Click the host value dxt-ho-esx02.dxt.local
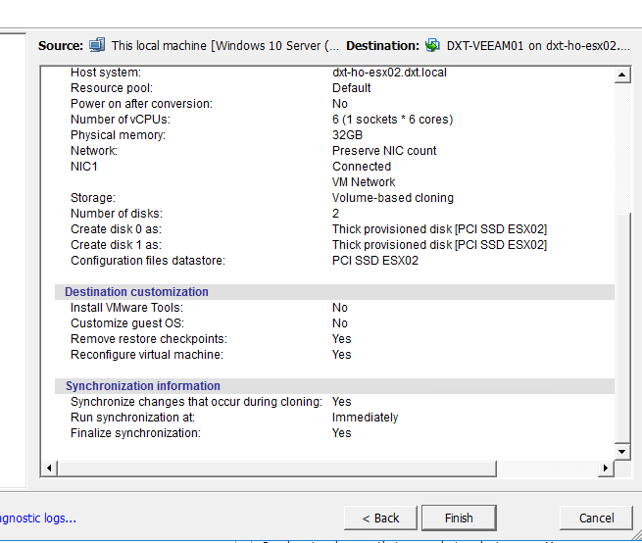Image resolution: width=642 pixels, height=543 pixels. pyautogui.click(x=389, y=73)
